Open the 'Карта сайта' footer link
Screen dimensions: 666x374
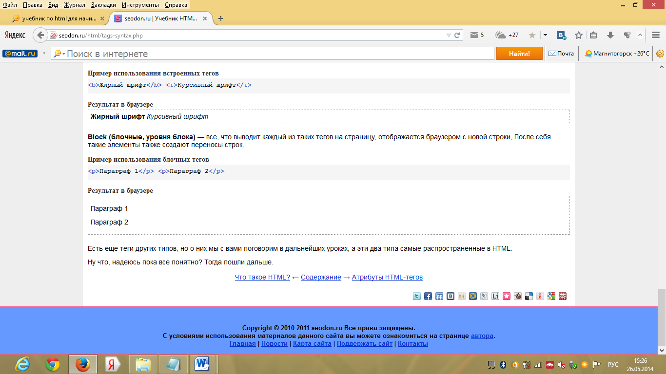(x=312, y=343)
